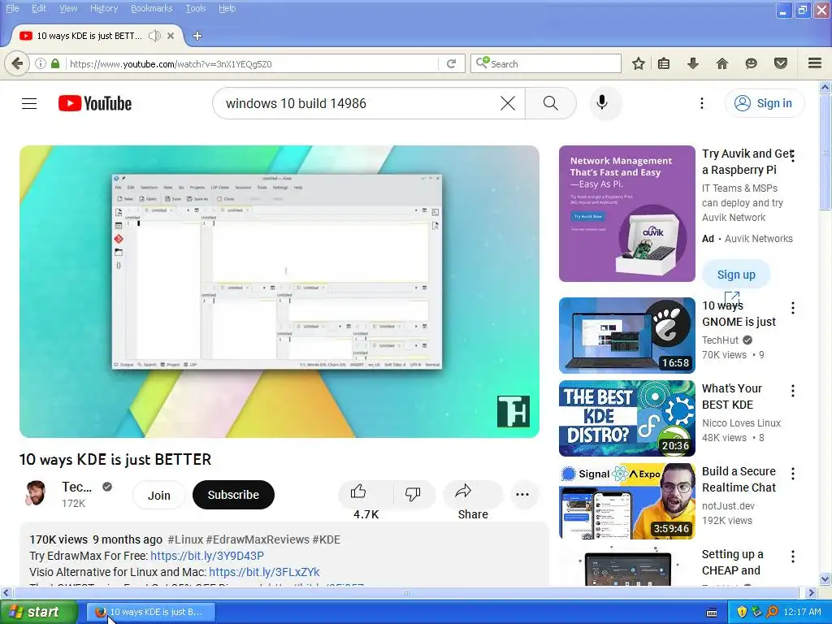Go to YouTube home via logo

[95, 103]
